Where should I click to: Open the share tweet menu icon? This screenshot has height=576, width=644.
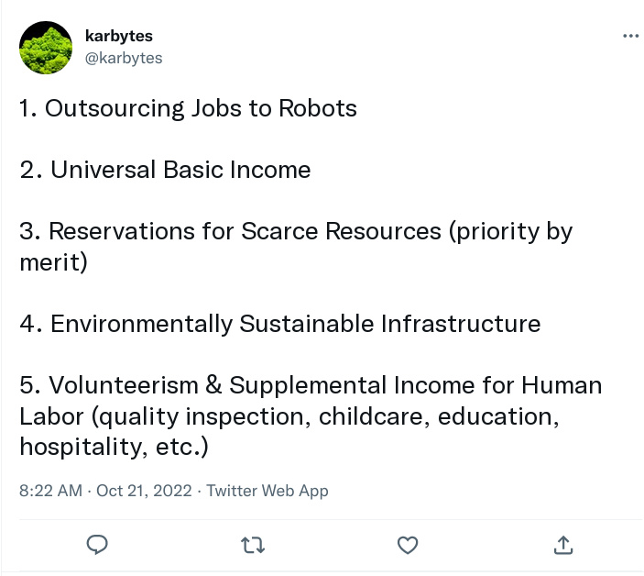tap(563, 545)
